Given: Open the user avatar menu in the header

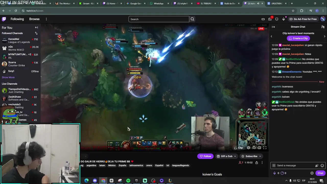Looking at the screenshot, I should coord(323,19).
